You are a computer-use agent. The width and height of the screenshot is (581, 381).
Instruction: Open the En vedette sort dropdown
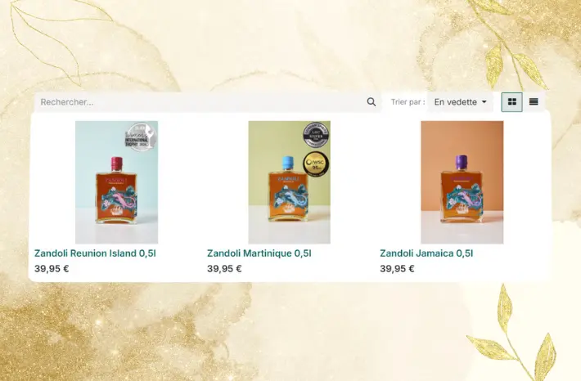point(460,102)
